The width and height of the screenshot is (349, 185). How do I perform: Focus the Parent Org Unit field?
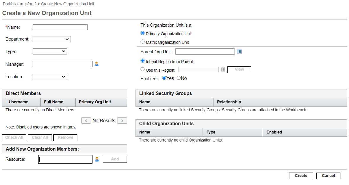[x=205, y=52]
